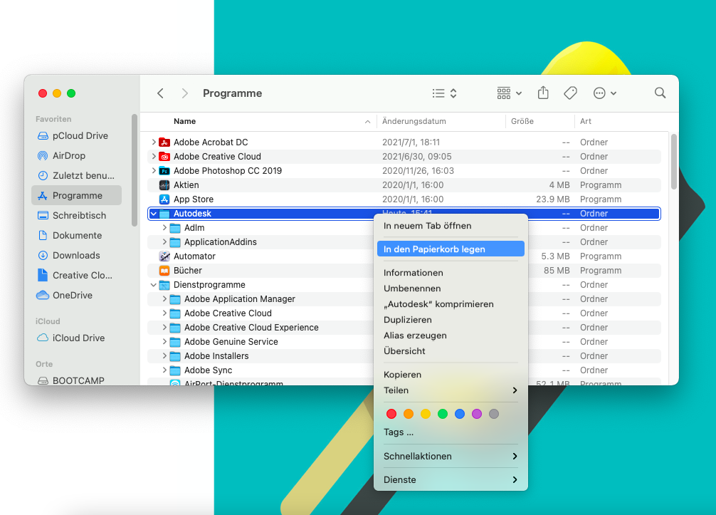Collapse the Autodesk folder

pyautogui.click(x=154, y=214)
